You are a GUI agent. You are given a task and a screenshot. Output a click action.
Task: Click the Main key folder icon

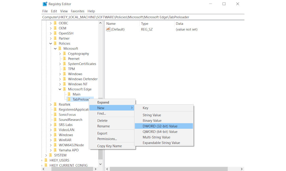pyautogui.click(x=69, y=94)
